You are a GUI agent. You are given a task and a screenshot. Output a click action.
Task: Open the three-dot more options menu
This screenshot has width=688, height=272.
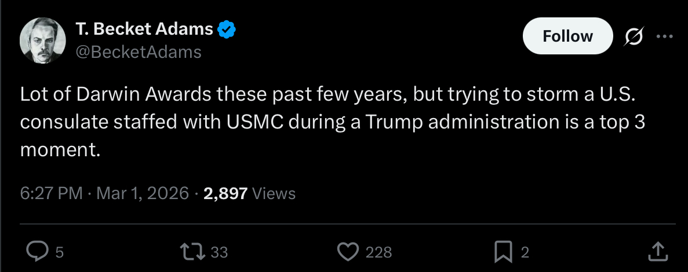pos(665,37)
